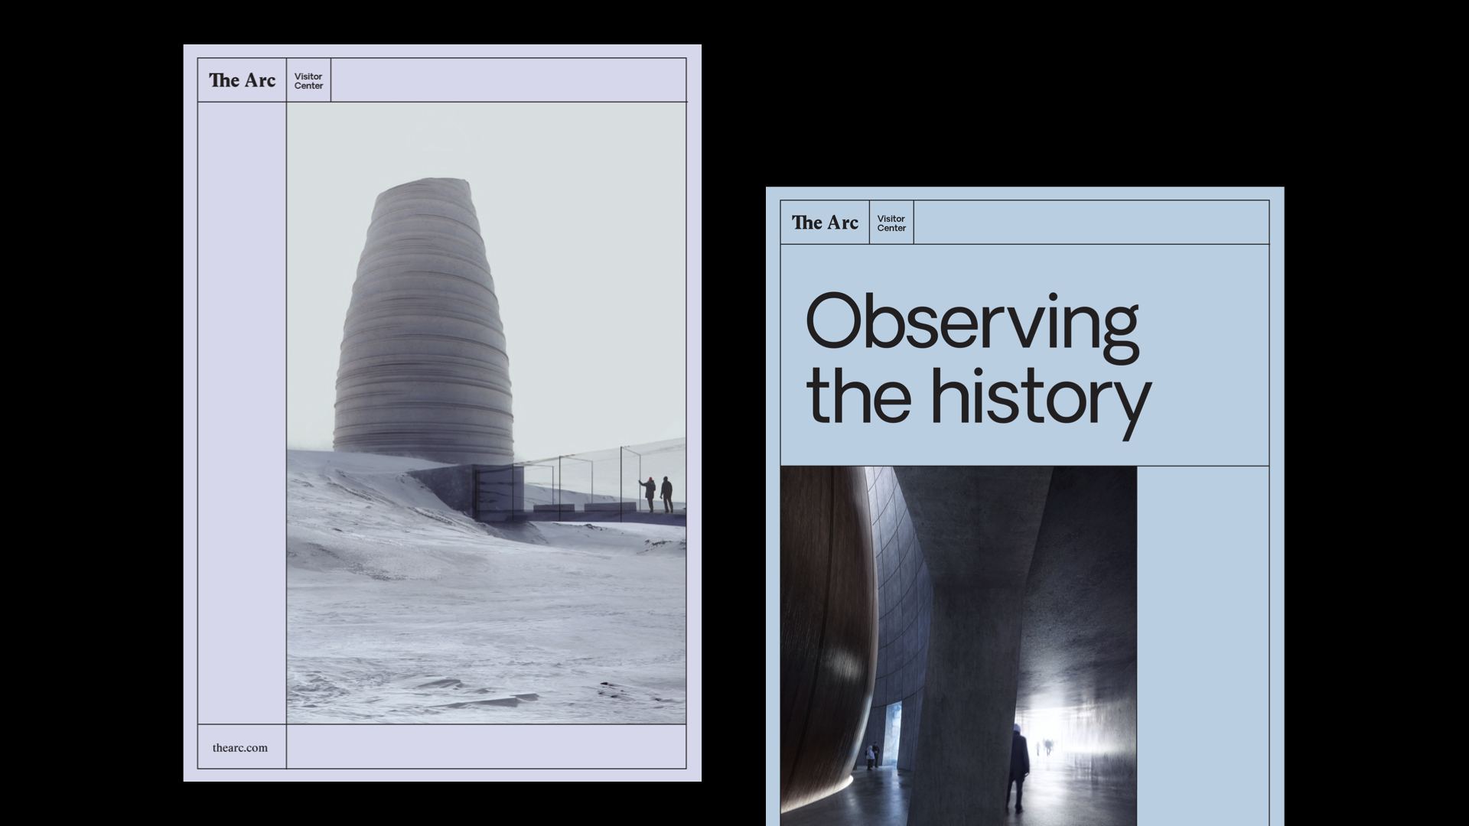This screenshot has width=1469, height=826.
Task: Select Visitor Center label on lavender poster
Action: (x=308, y=81)
